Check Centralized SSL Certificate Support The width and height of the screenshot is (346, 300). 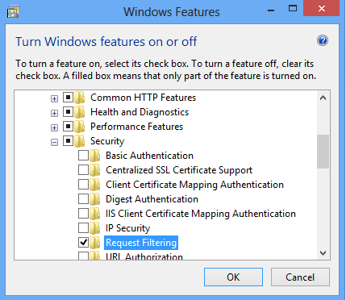point(83,170)
